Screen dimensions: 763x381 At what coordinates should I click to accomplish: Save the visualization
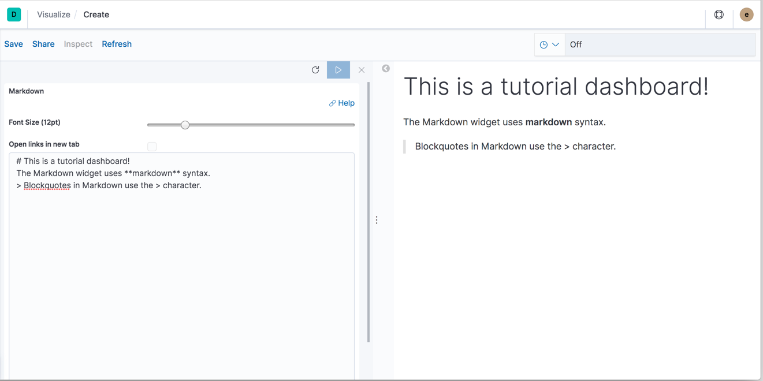point(13,44)
